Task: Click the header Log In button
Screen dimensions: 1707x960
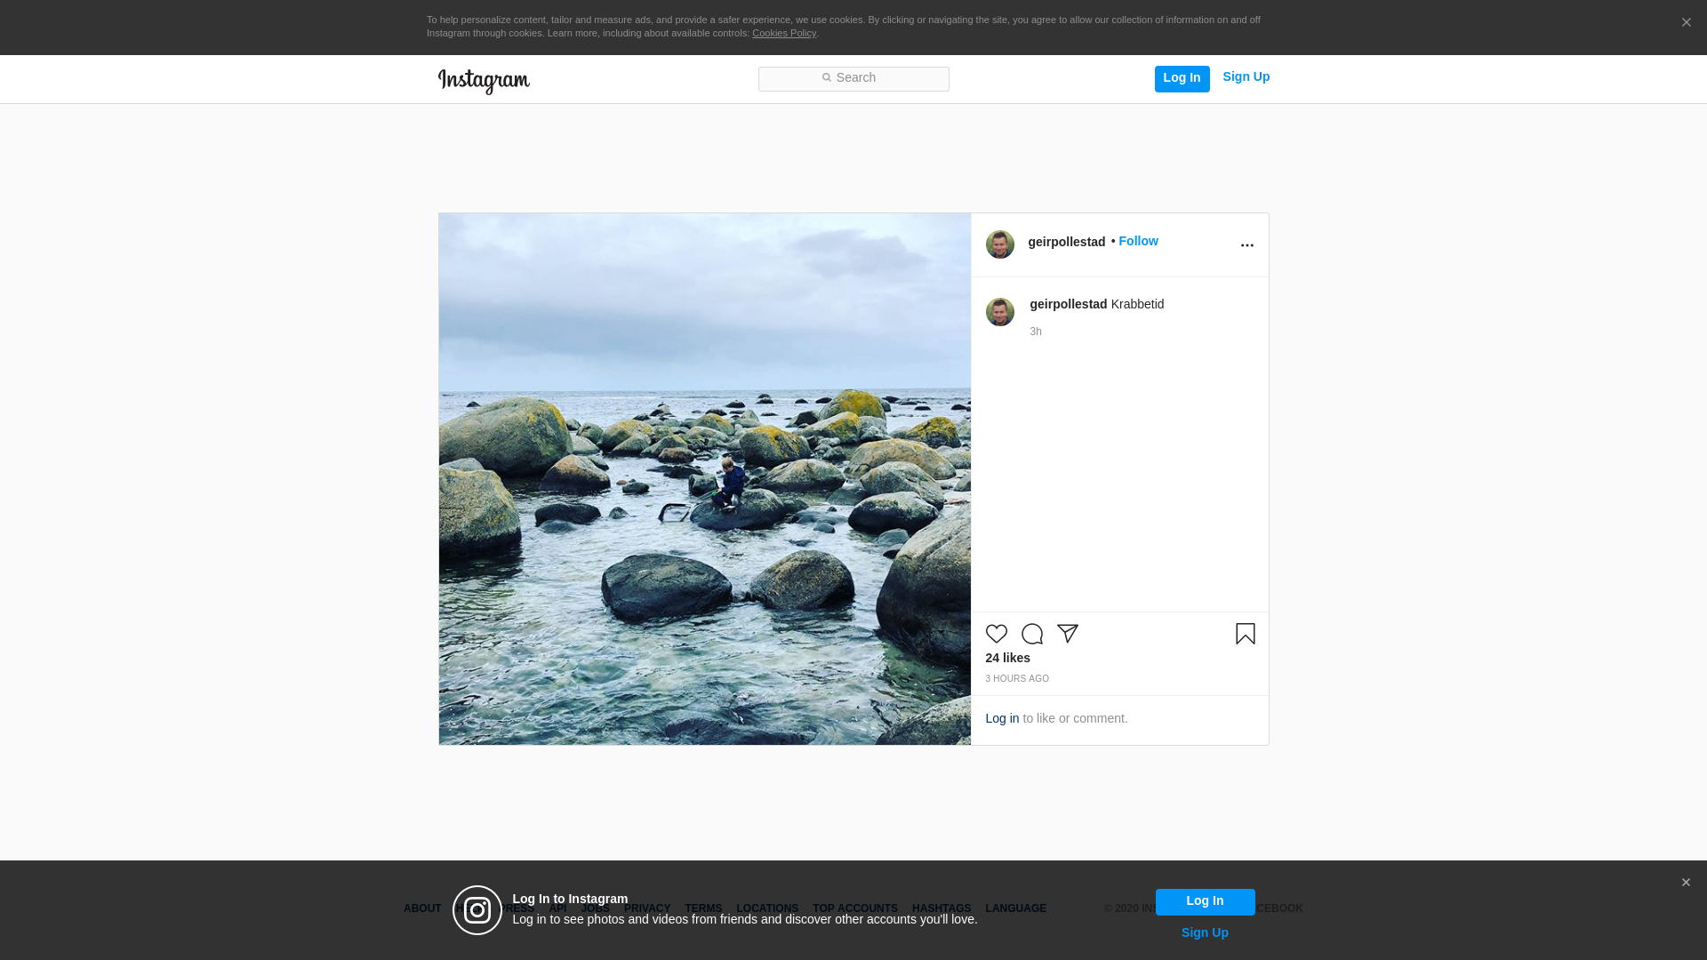Action: click(1182, 78)
